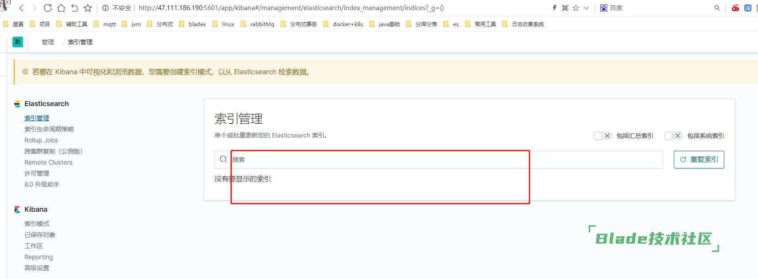Open 索引模式 under Kibana

click(x=37, y=224)
